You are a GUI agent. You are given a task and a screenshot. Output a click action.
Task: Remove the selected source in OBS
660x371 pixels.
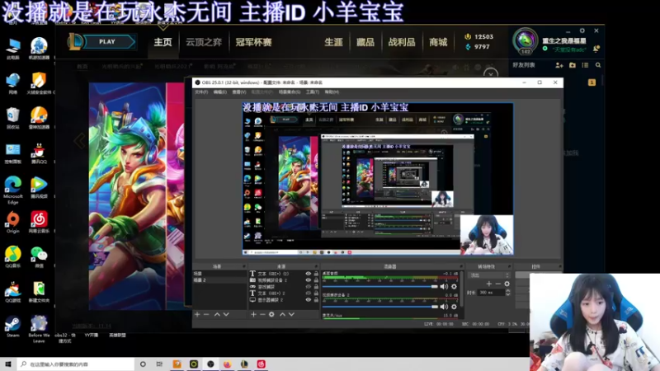pyautogui.click(x=262, y=314)
